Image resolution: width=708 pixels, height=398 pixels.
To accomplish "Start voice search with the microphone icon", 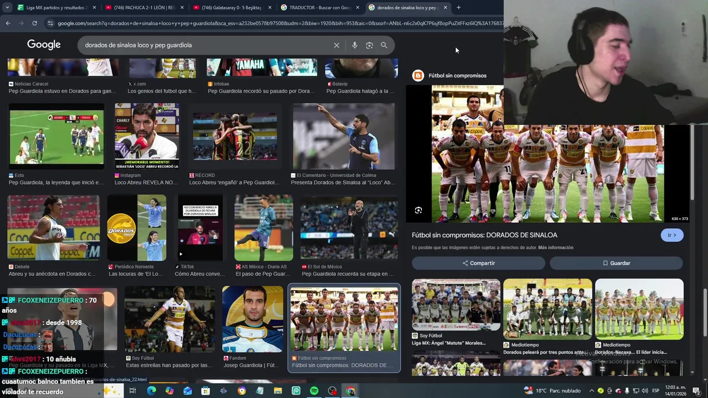I will coord(355,45).
